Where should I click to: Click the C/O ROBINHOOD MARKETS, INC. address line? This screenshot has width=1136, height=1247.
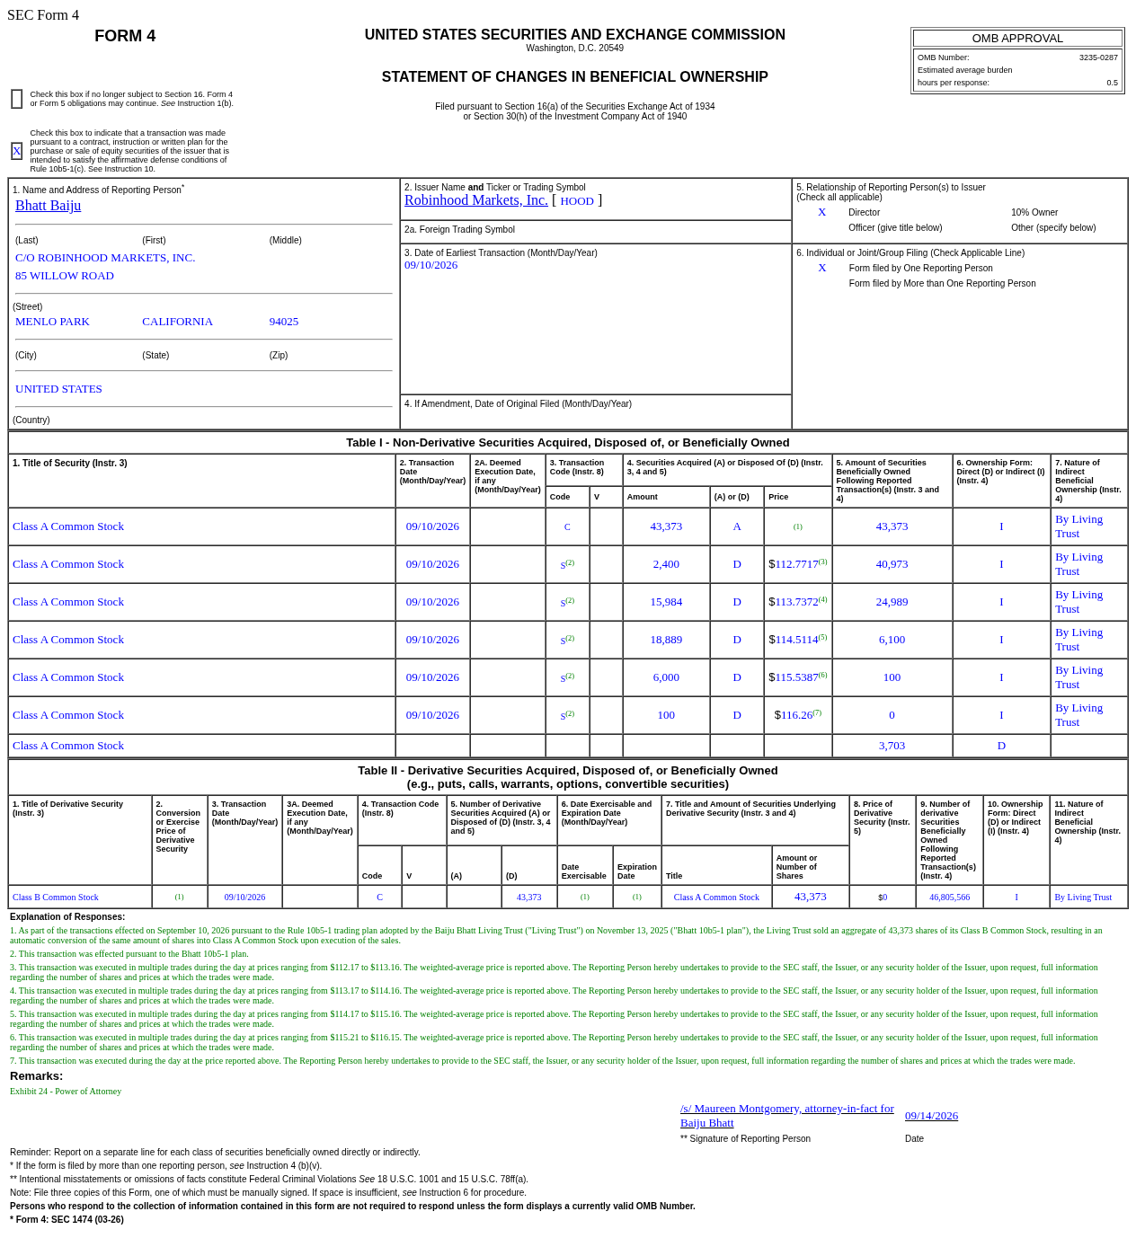click(105, 258)
